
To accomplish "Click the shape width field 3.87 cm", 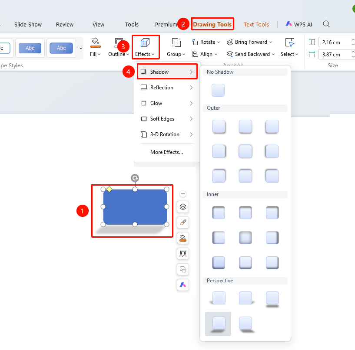I will click(x=335, y=55).
